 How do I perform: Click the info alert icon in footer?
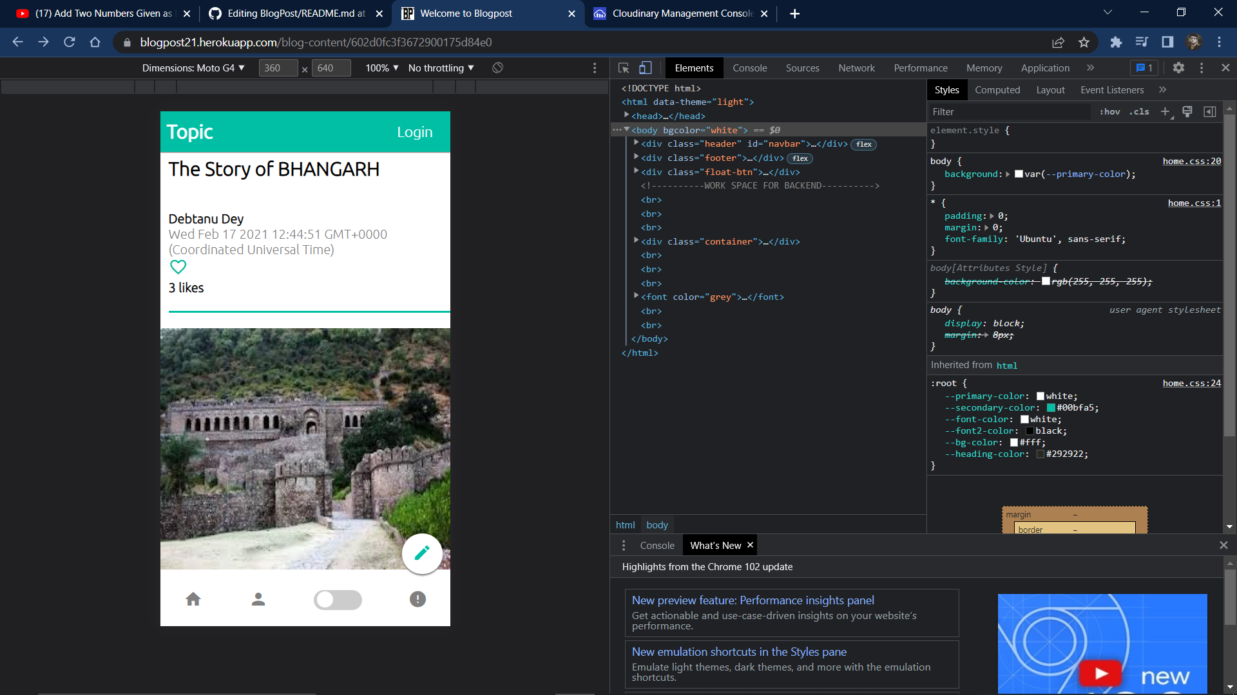[417, 600]
